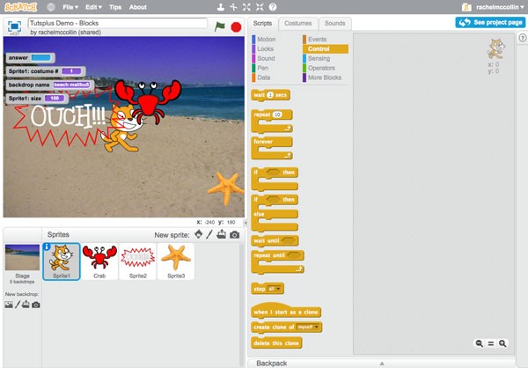Choose new sprite from library icon
The image size is (528, 368).
(x=198, y=234)
